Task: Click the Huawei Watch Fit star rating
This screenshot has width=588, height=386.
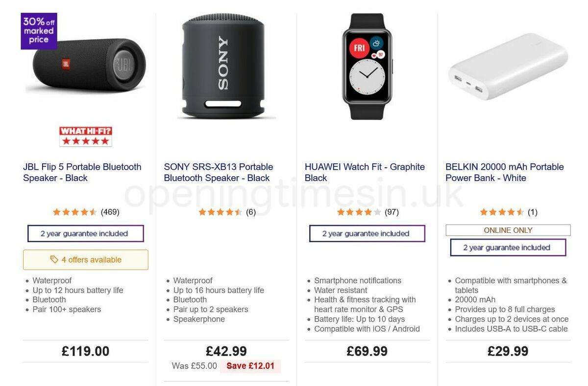Action: (x=359, y=212)
